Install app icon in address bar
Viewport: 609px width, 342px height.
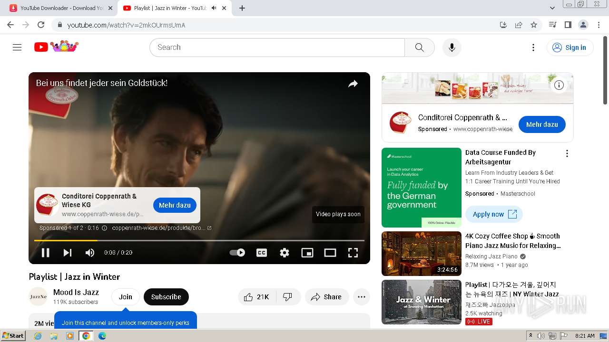click(503, 25)
